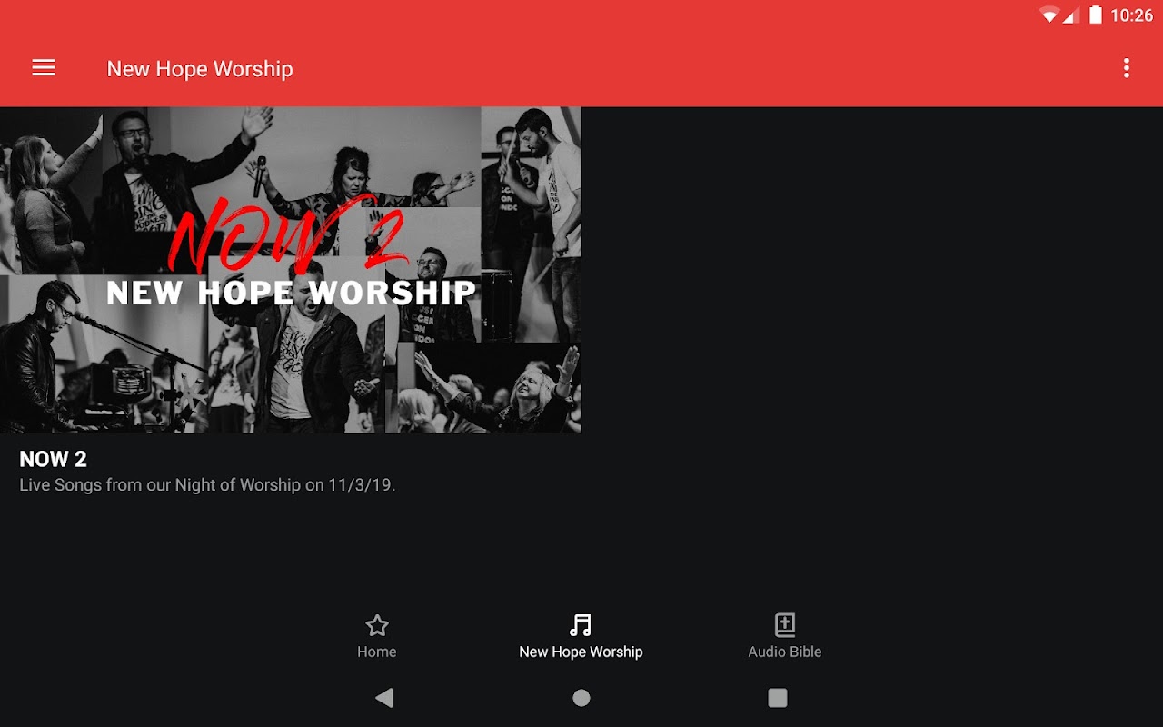Go to the Audio Bible tab label
Image resolution: width=1163 pixels, height=727 pixels.
pos(785,652)
